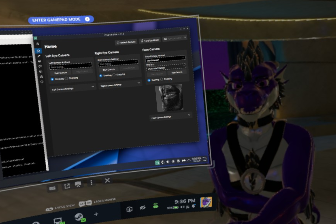Open the pencil edit page in the sidebar

pos(39,56)
